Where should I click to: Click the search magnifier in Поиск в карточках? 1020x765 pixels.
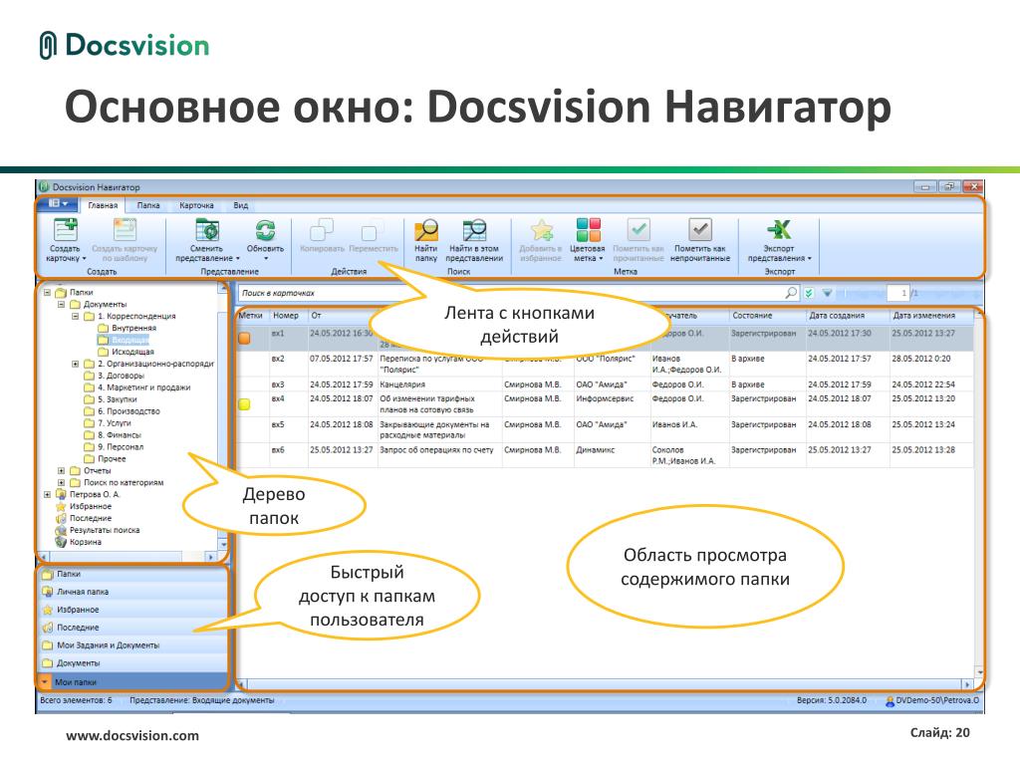click(x=791, y=293)
